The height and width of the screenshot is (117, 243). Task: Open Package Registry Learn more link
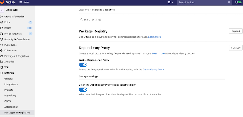point(155,37)
